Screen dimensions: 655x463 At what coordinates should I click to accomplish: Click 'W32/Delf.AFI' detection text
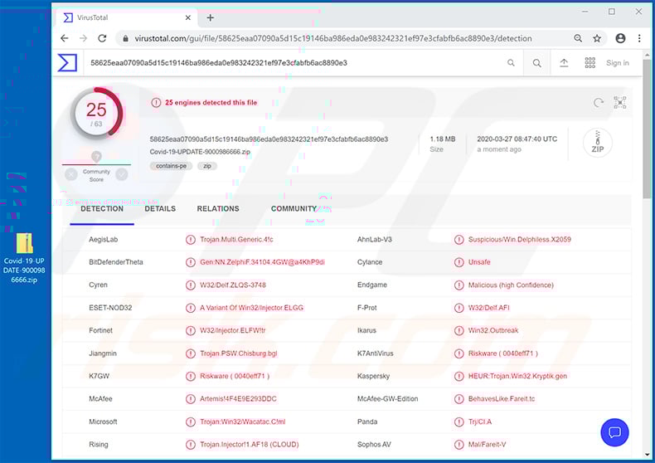click(x=488, y=308)
